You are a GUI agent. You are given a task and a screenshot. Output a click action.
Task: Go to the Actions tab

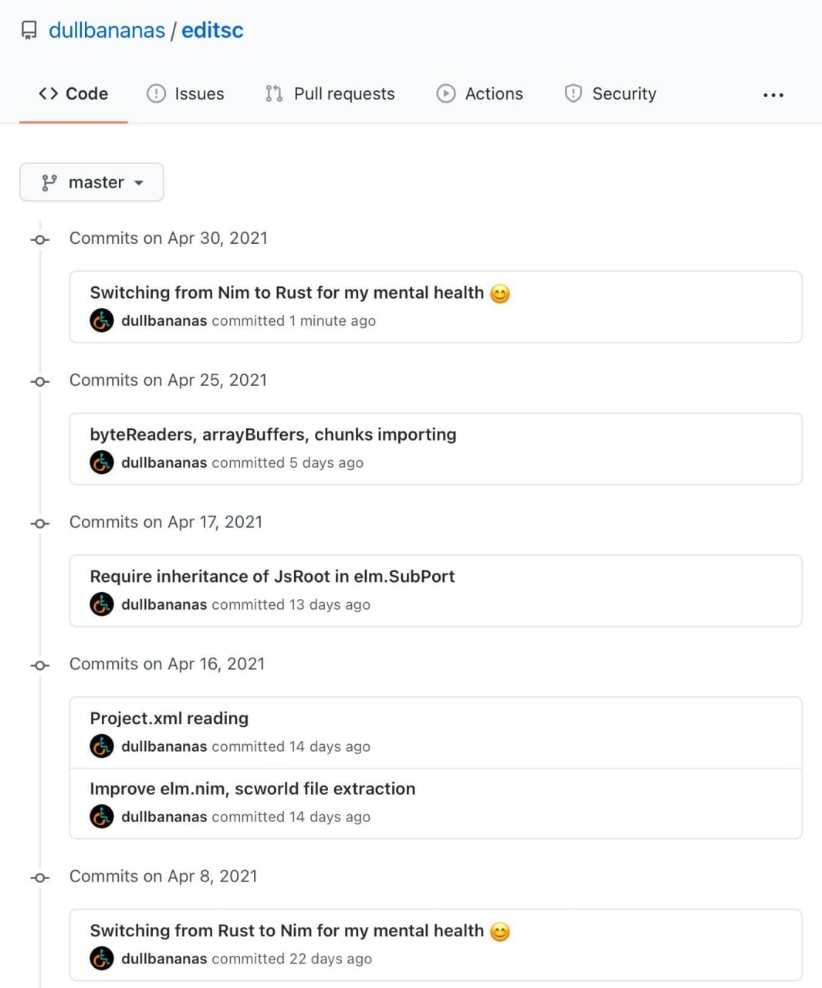coord(480,93)
